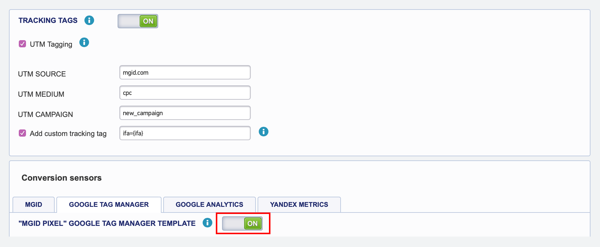Select the GOOGLE TAG MANAGER tab
Image resolution: width=600 pixels, height=247 pixels.
(109, 204)
